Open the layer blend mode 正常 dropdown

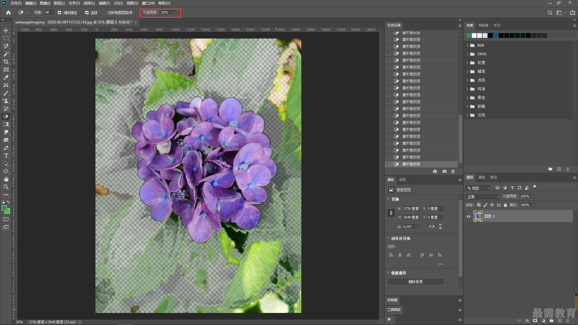[x=483, y=197]
